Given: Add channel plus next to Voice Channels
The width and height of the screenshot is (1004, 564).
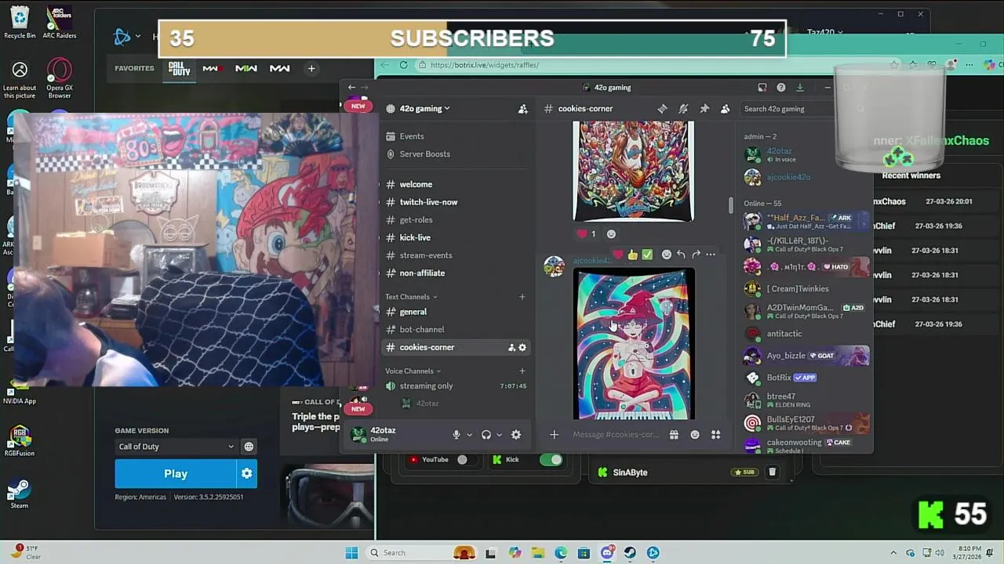Looking at the screenshot, I should [x=522, y=371].
